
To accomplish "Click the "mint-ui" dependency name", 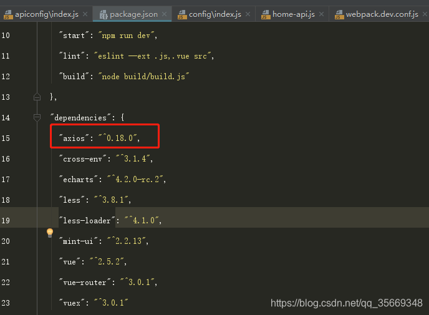I will click(x=78, y=241).
